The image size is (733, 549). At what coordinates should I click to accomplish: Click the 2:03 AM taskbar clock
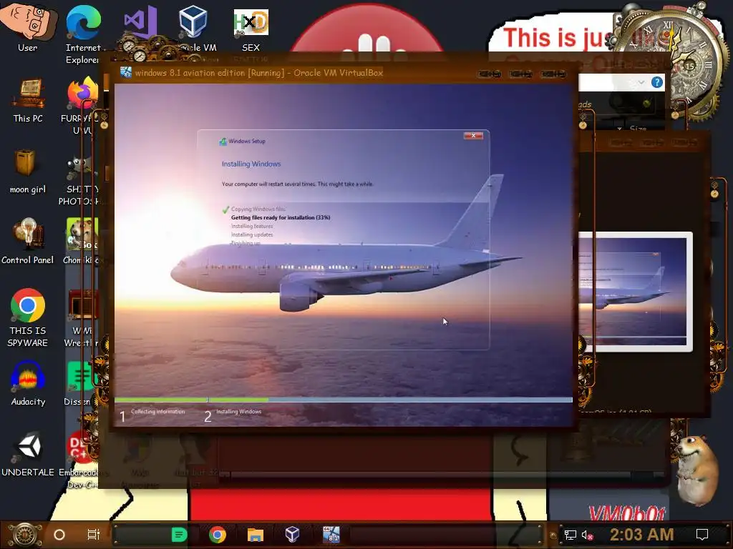[x=641, y=535]
